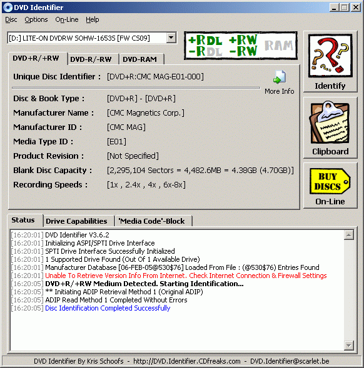Viewport: 364px width, 368px height.
Task: Click the Disc & Book Type value
Action: point(141,98)
